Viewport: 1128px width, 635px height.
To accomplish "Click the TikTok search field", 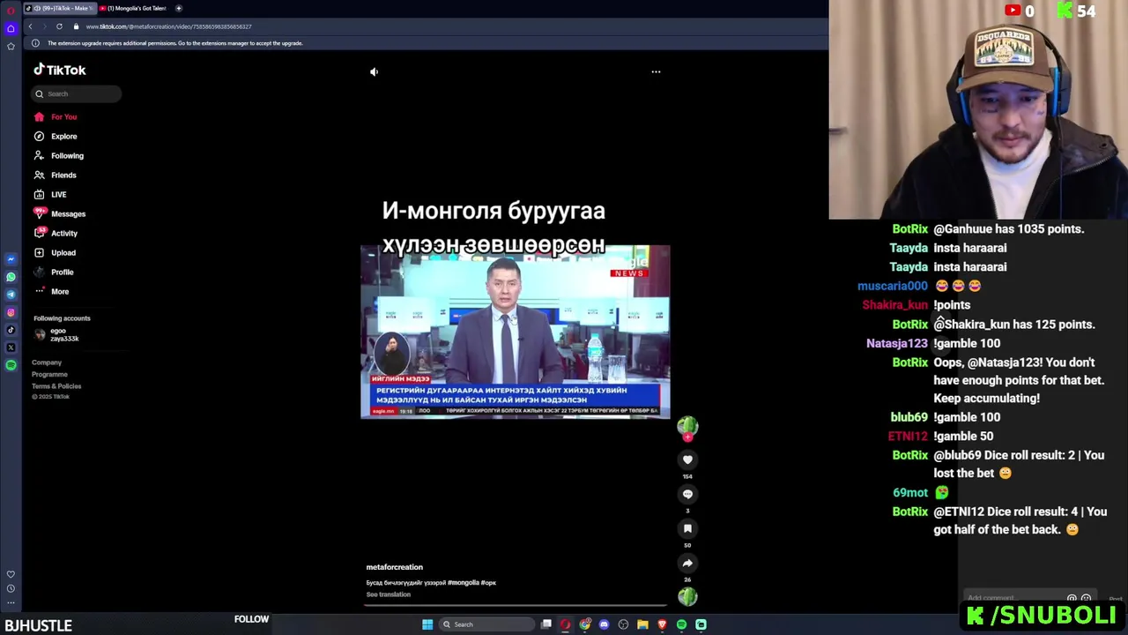I will [x=78, y=93].
